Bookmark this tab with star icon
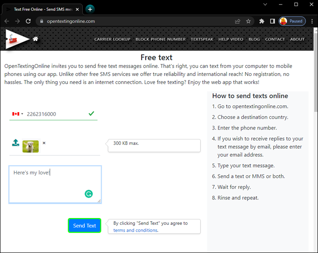 [x=248, y=21]
